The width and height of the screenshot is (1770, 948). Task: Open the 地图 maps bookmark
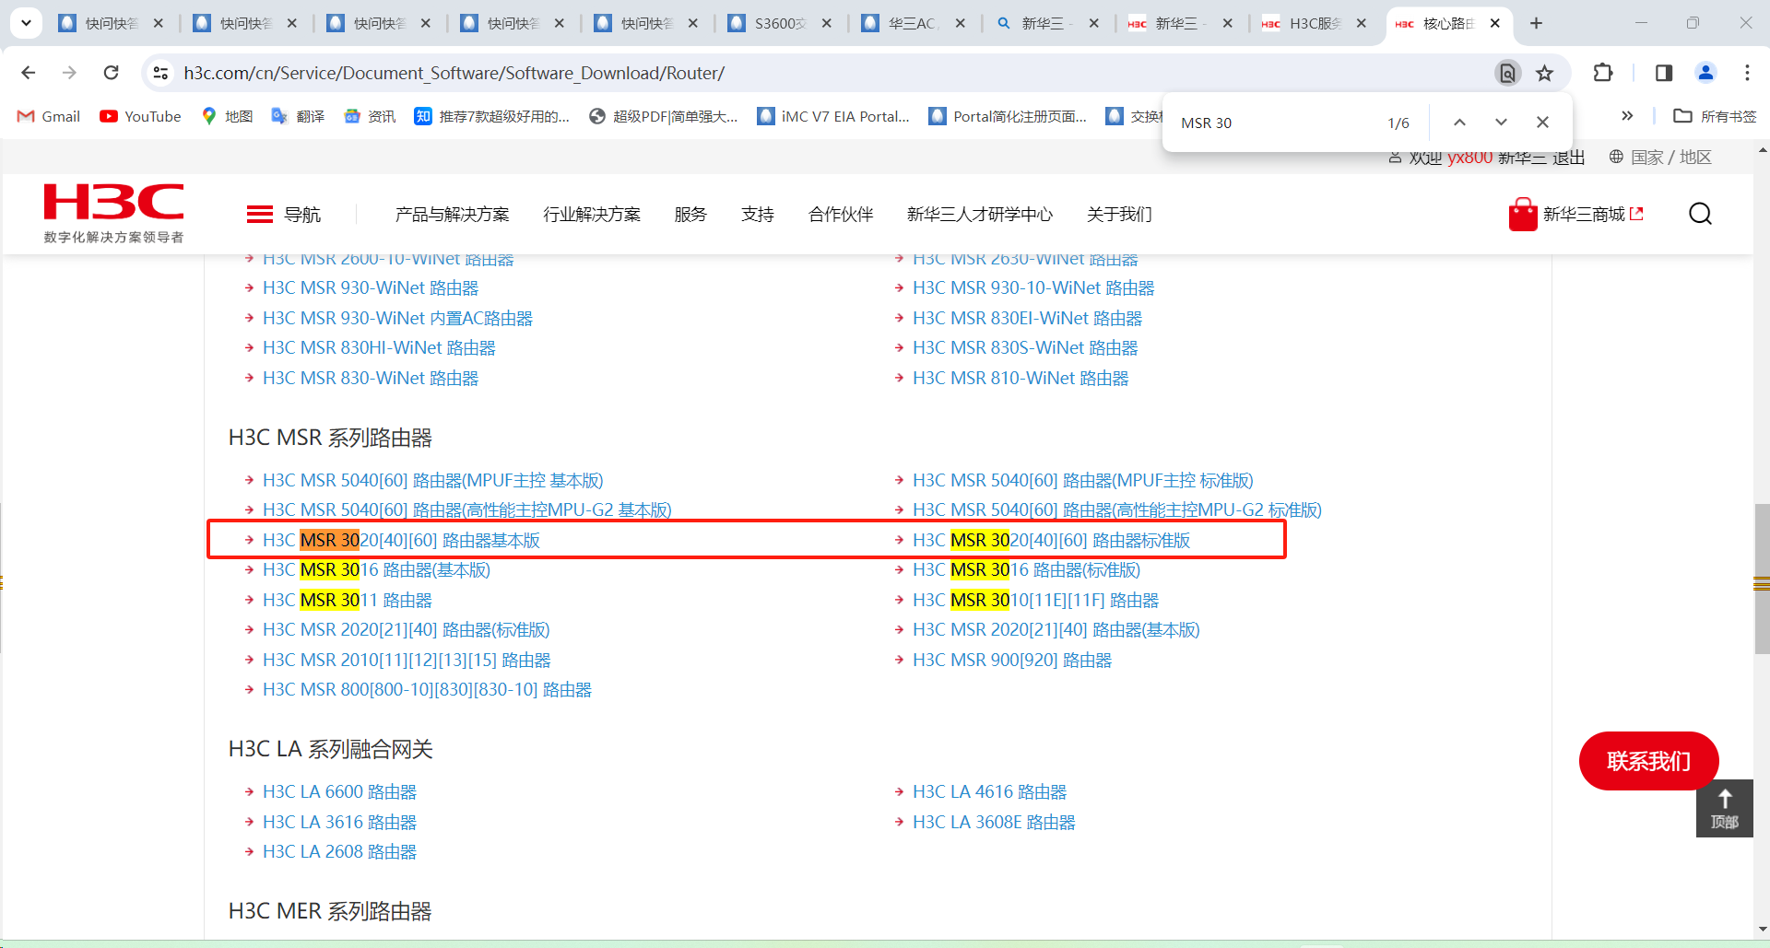227,116
